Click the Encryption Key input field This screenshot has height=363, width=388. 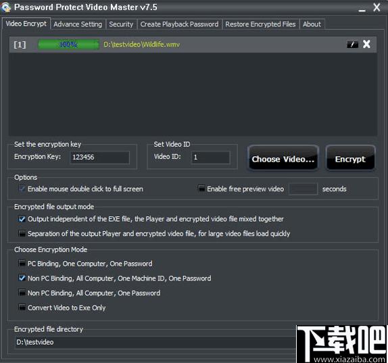[100, 158]
